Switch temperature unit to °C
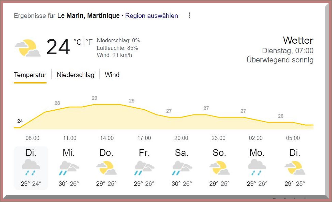The height and width of the screenshot is (202, 332). [78, 42]
